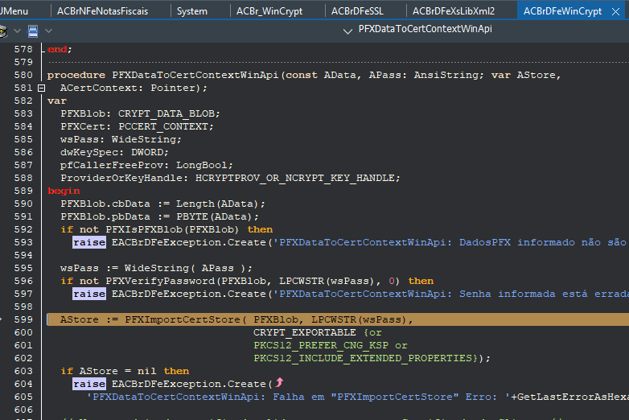Screen dimensions: 629x420
Task: Click the pink curved arrow on line 604
Action: [279, 383]
